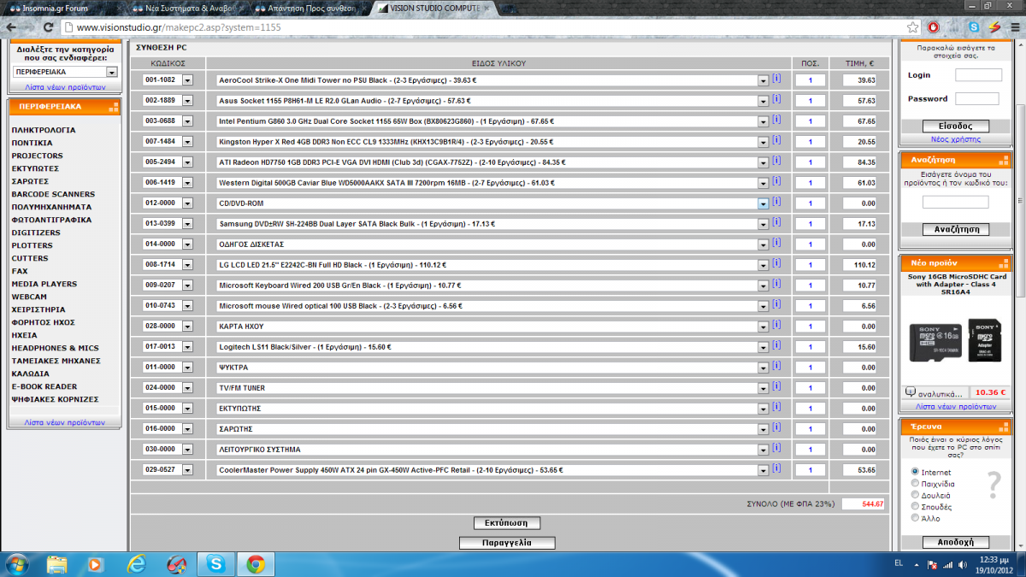Open code dropdown arrow beside 029-0527
This screenshot has width=1026, height=577.
[x=188, y=469]
